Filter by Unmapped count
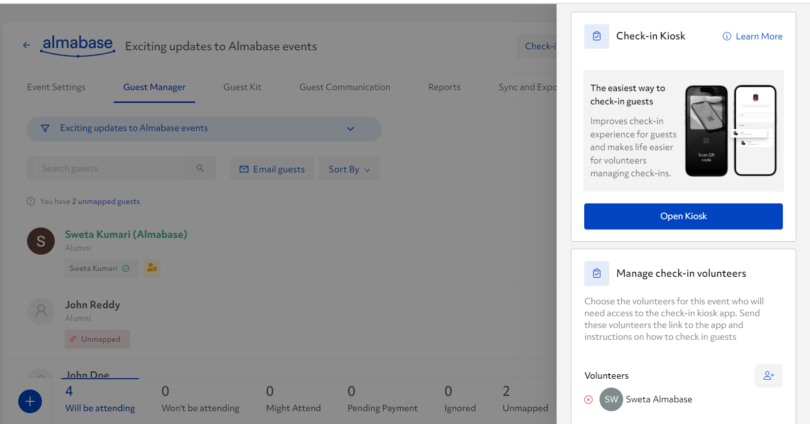The height and width of the screenshot is (424, 810). point(526,400)
